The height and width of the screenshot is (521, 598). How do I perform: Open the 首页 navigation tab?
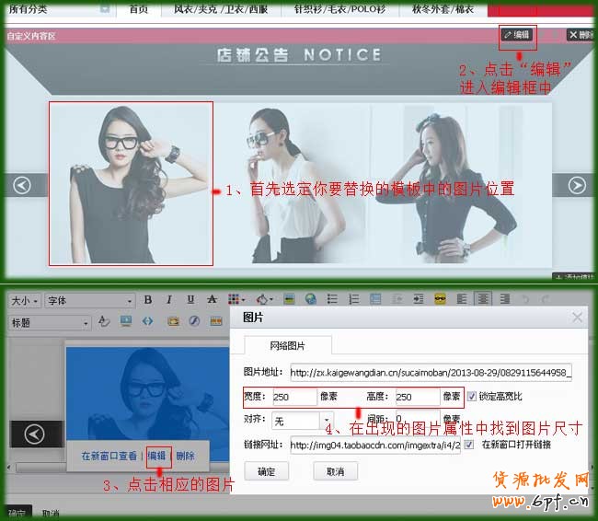coord(138,9)
